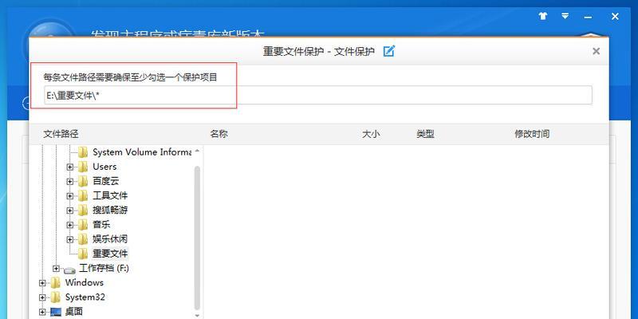Select the 桌面 item in tree
Screen dimensions: 638x319
73,312
